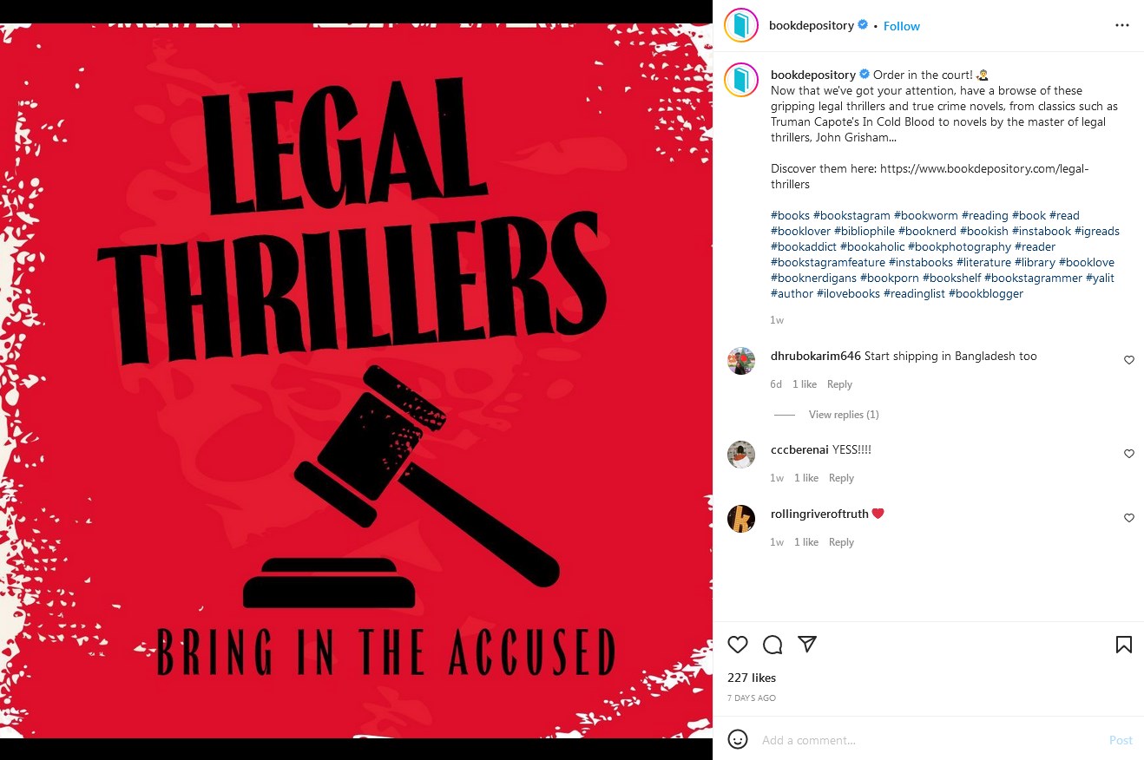Save the post with the bookmark icon

1123,645
